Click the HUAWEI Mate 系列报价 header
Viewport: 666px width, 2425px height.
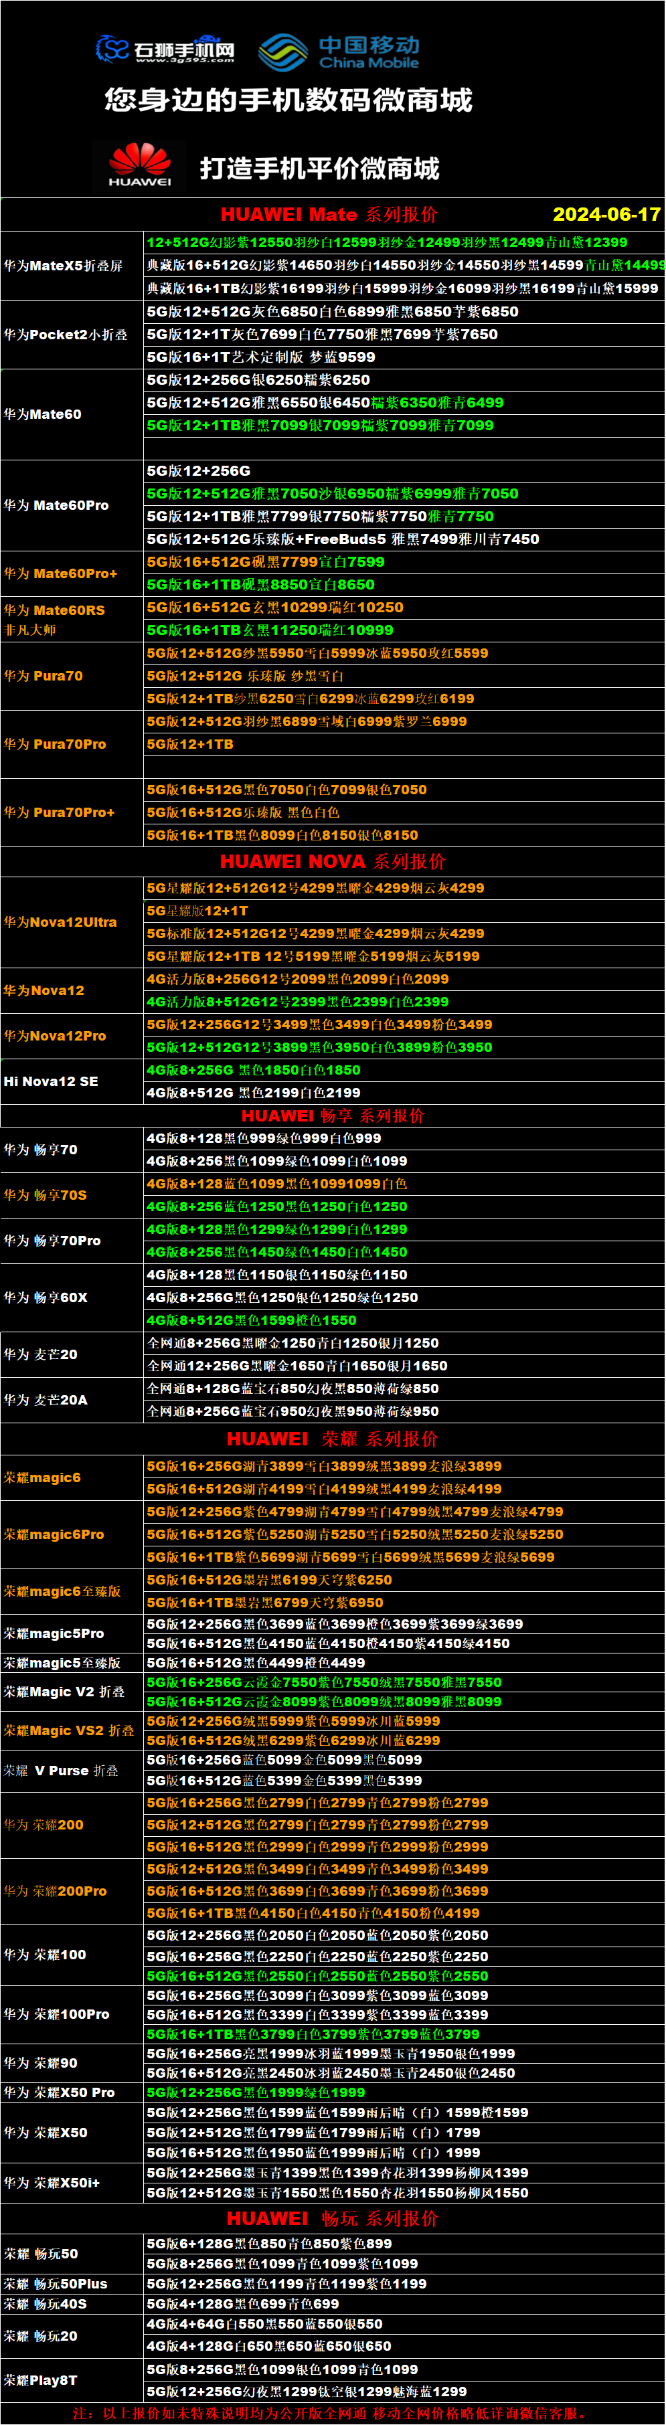(329, 215)
